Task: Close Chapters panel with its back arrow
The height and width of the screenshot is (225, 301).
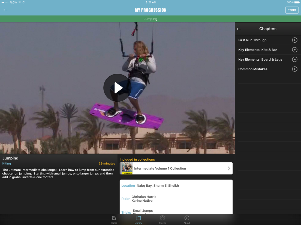Action: 239,29
